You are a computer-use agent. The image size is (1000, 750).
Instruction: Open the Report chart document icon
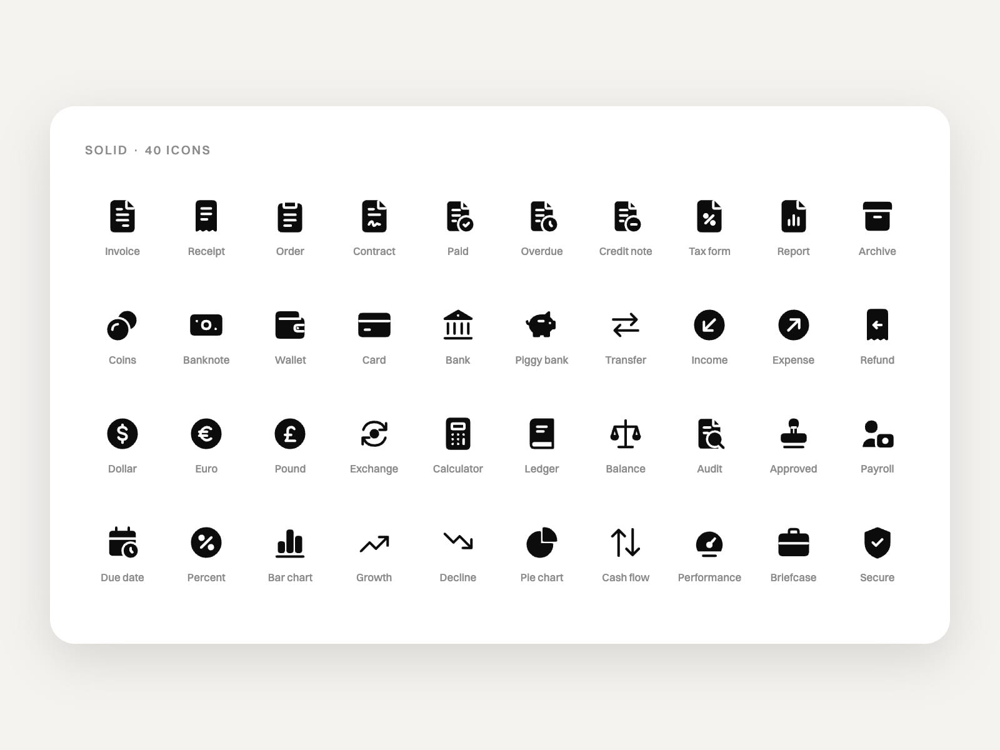(x=794, y=216)
